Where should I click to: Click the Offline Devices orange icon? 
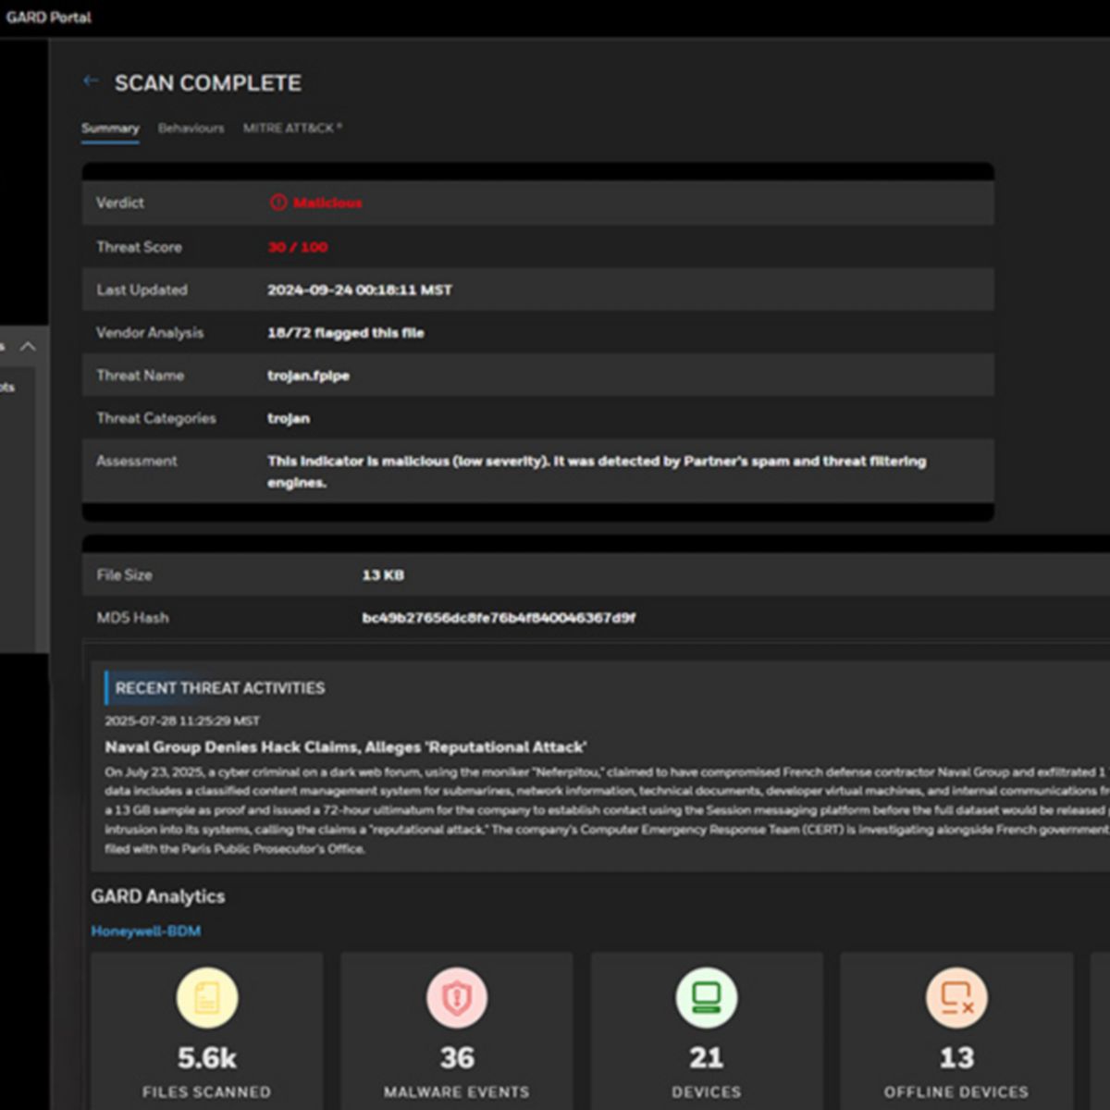tap(956, 997)
